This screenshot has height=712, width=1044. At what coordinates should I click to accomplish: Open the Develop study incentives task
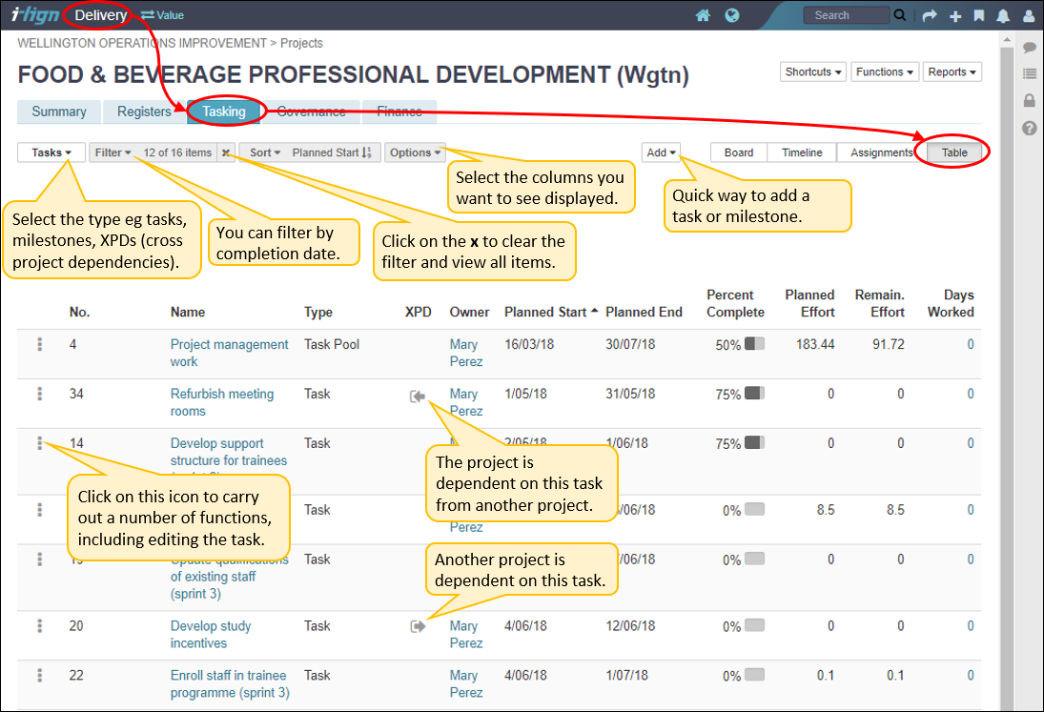211,634
